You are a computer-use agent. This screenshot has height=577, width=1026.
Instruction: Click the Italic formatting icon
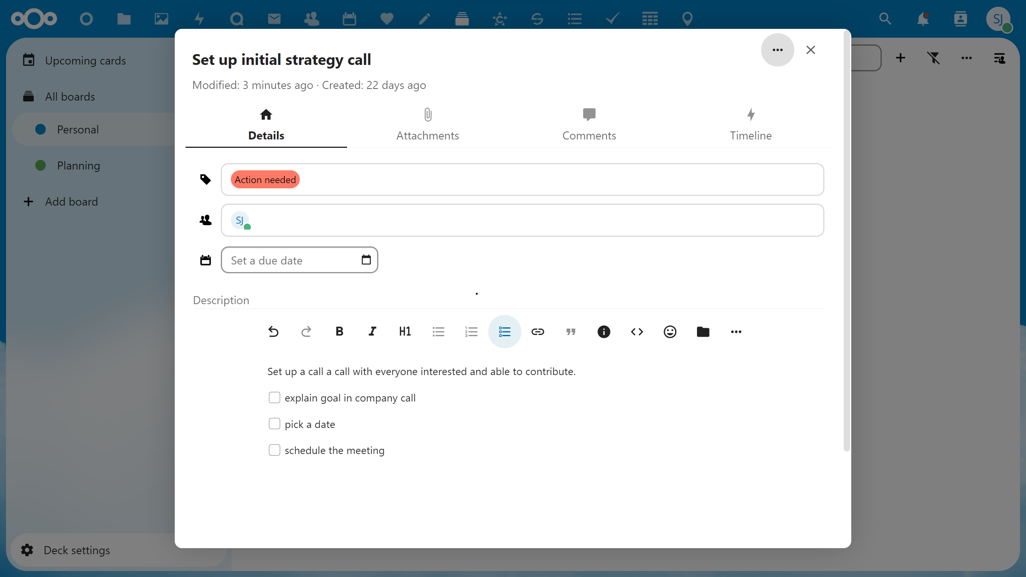coord(372,331)
